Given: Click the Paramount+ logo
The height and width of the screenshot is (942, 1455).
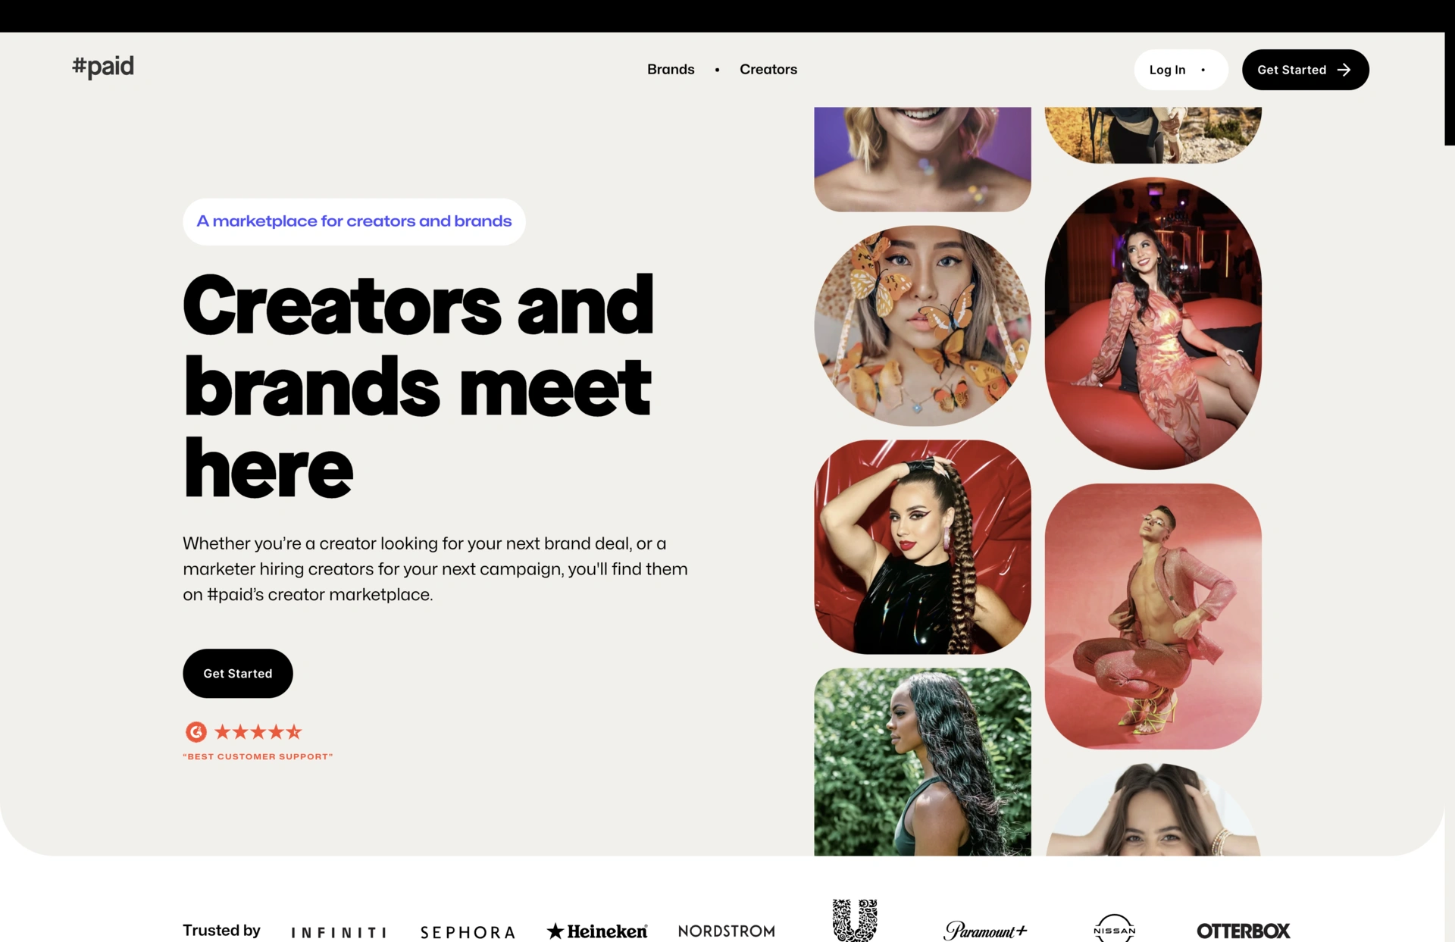Looking at the screenshot, I should 985,930.
